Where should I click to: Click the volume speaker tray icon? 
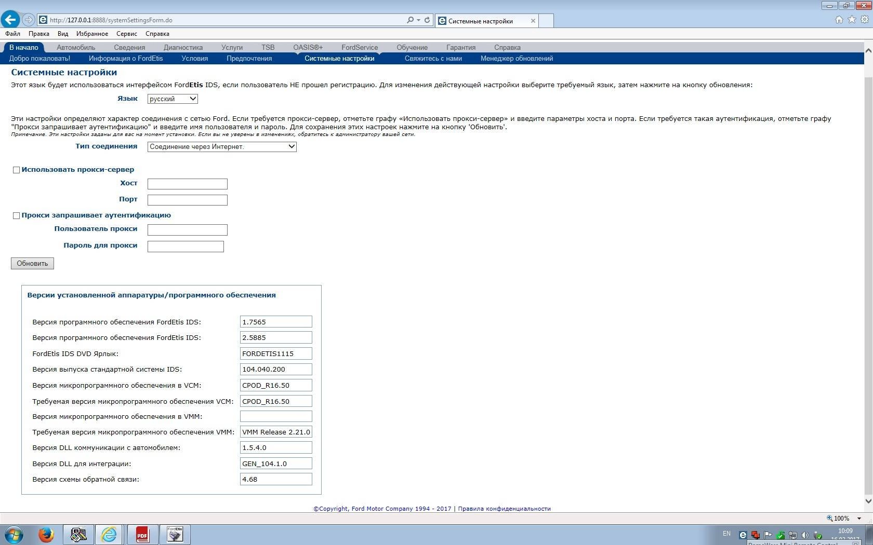point(805,535)
